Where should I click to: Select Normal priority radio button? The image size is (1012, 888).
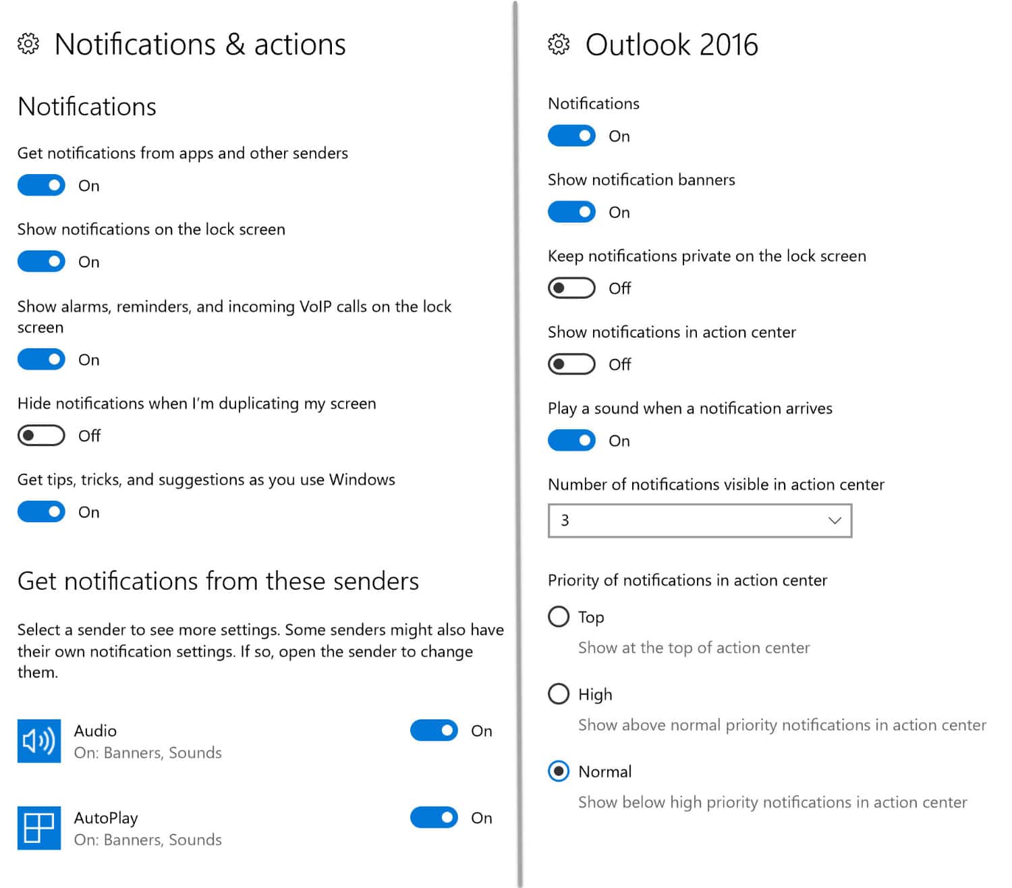coord(559,771)
